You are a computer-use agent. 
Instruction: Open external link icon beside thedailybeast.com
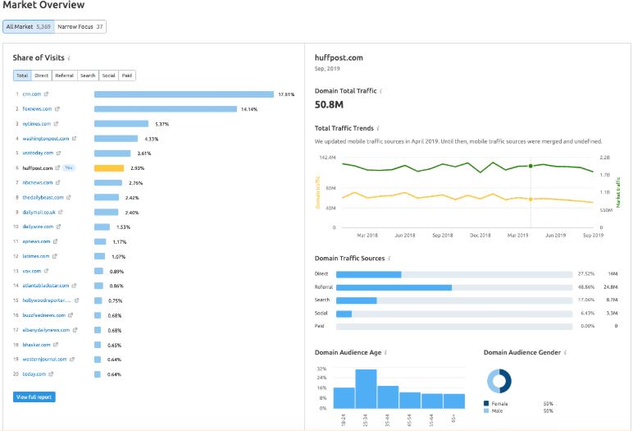pyautogui.click(x=68, y=197)
